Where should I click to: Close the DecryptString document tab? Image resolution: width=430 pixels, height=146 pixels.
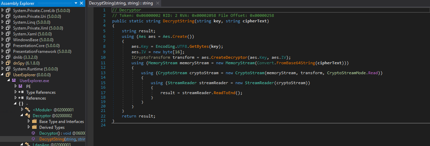[157, 3]
